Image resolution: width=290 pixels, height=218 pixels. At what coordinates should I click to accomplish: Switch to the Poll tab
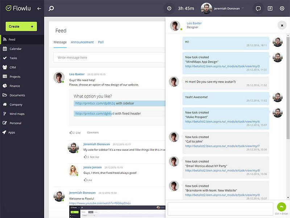(x=101, y=42)
